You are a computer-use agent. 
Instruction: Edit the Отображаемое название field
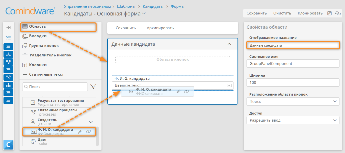coord(293,45)
